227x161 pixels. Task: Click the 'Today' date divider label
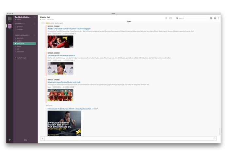click(x=129, y=22)
